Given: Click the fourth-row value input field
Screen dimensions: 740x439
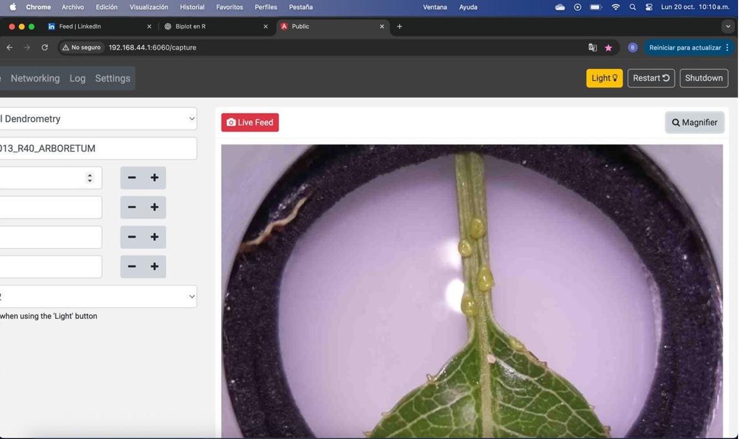Looking at the screenshot, I should point(50,267).
